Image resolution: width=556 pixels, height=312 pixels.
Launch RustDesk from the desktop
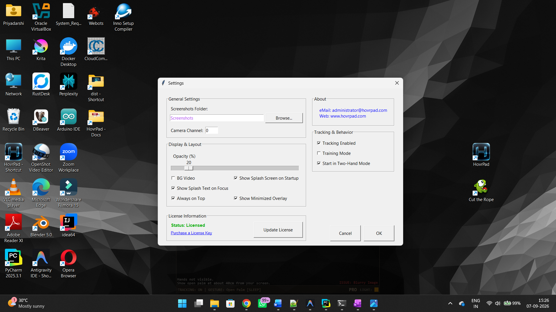pos(41,84)
